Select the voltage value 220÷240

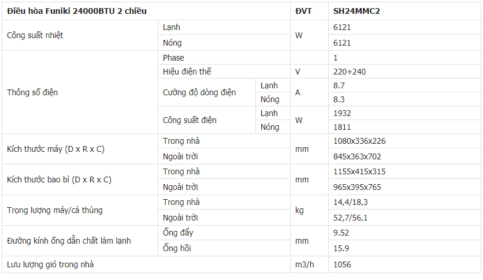[x=350, y=72]
